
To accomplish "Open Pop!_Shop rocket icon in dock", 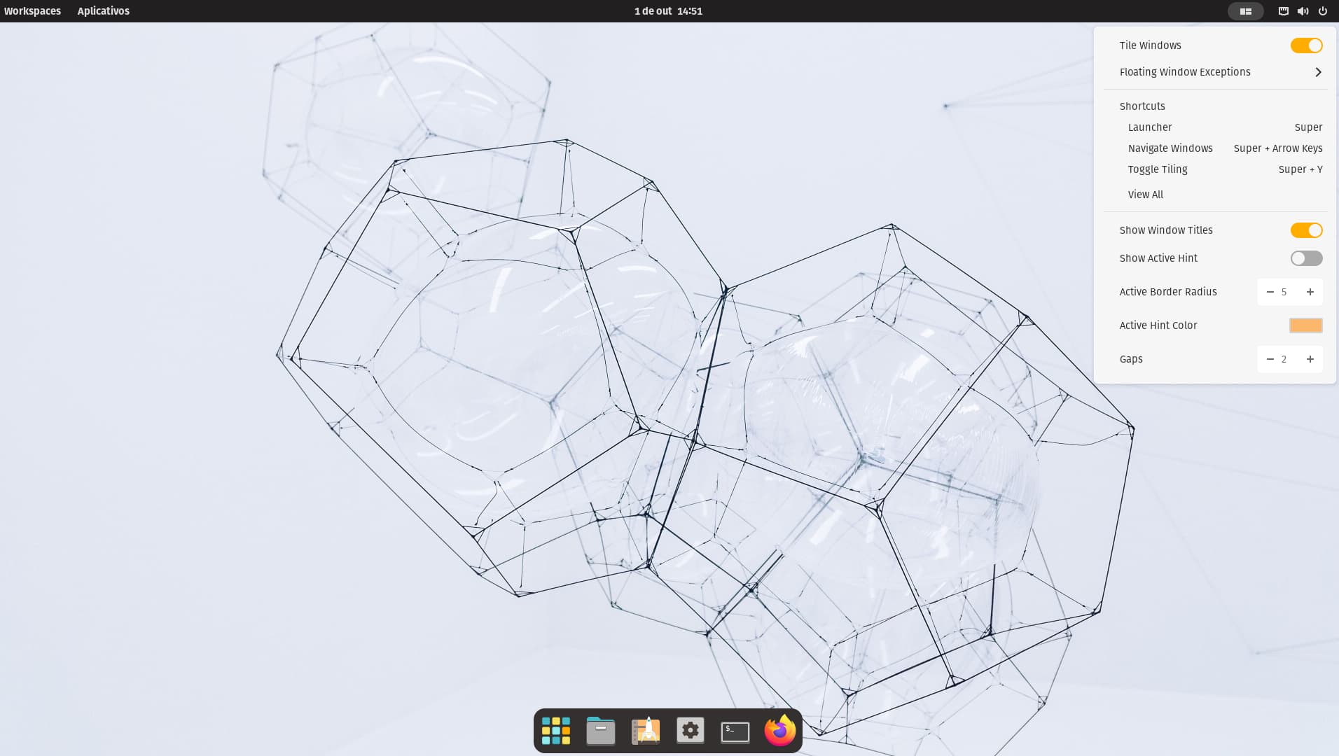I will (645, 731).
